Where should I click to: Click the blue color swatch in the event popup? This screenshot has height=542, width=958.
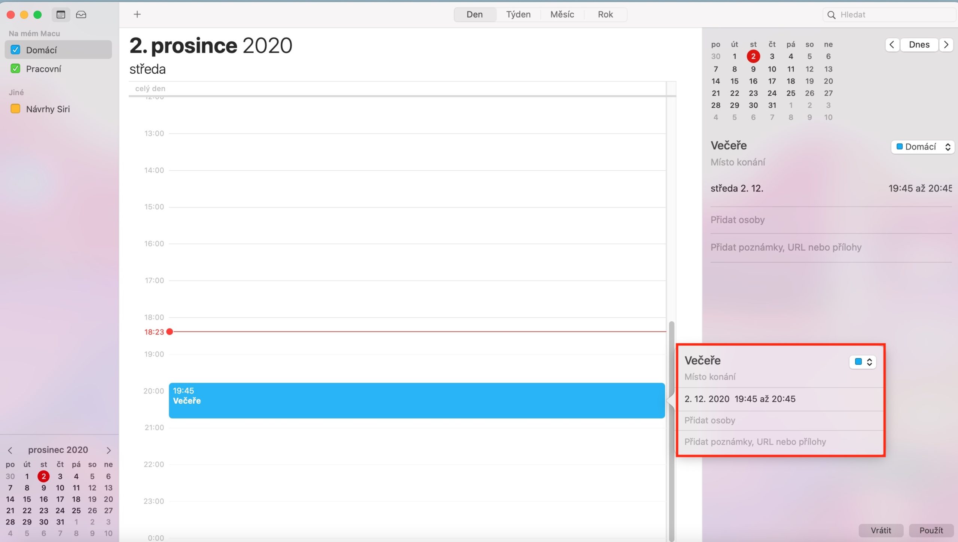[857, 361]
